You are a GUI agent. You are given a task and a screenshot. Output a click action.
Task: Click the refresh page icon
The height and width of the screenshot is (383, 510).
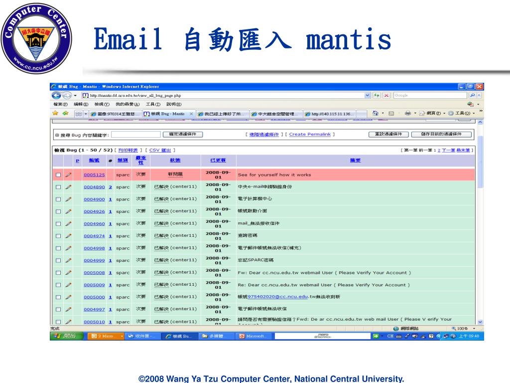[377, 95]
